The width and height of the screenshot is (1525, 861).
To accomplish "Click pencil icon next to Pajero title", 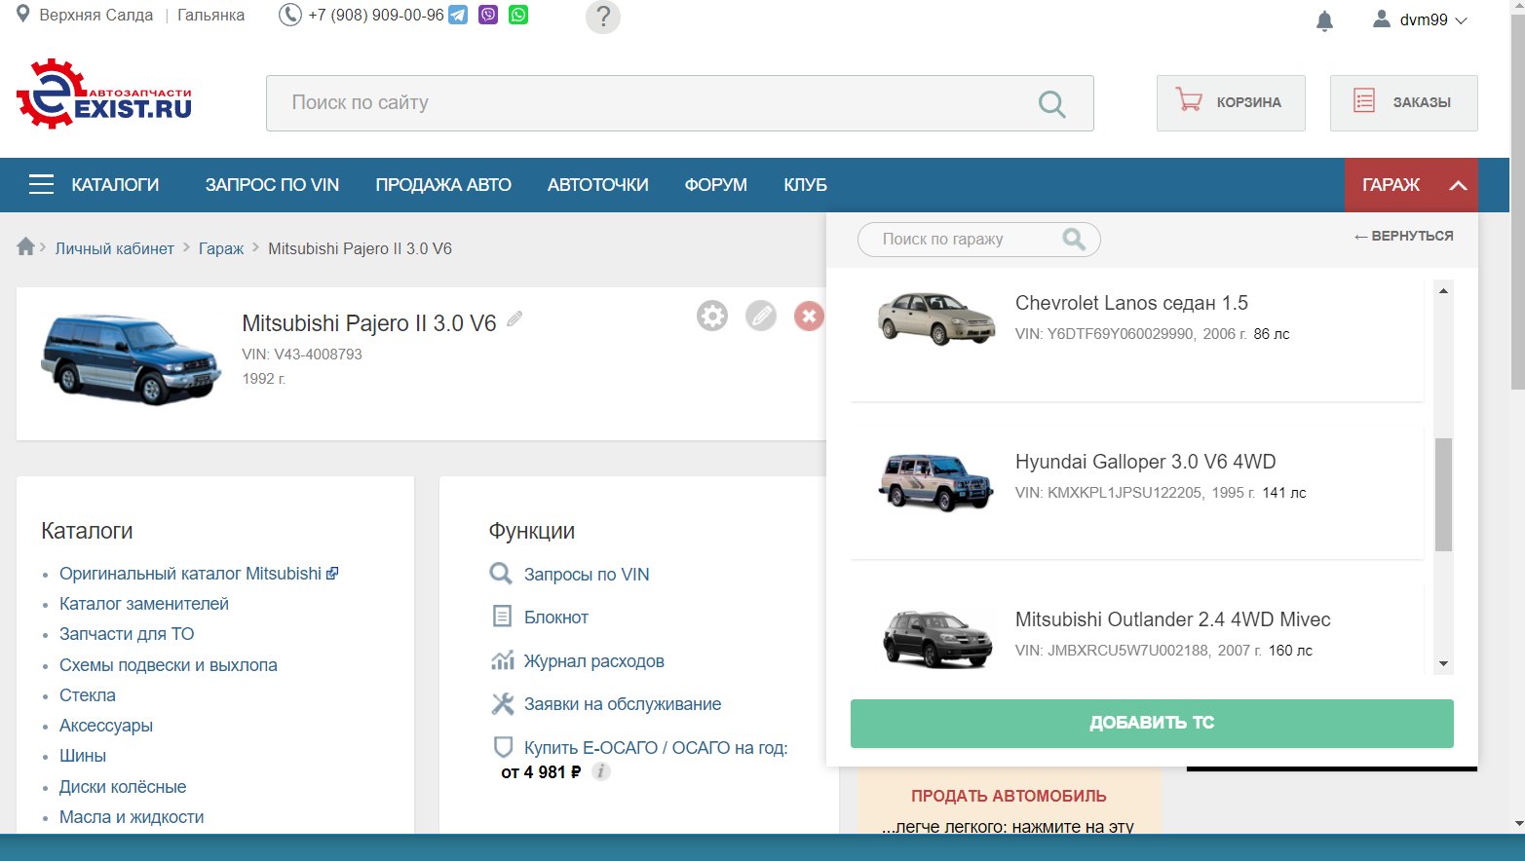I will (515, 318).
